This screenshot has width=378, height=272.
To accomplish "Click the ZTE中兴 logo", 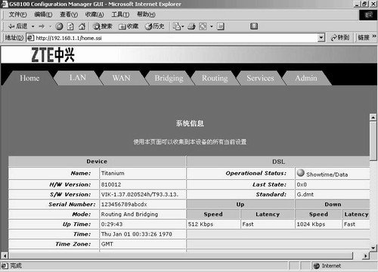I will 53,54.
